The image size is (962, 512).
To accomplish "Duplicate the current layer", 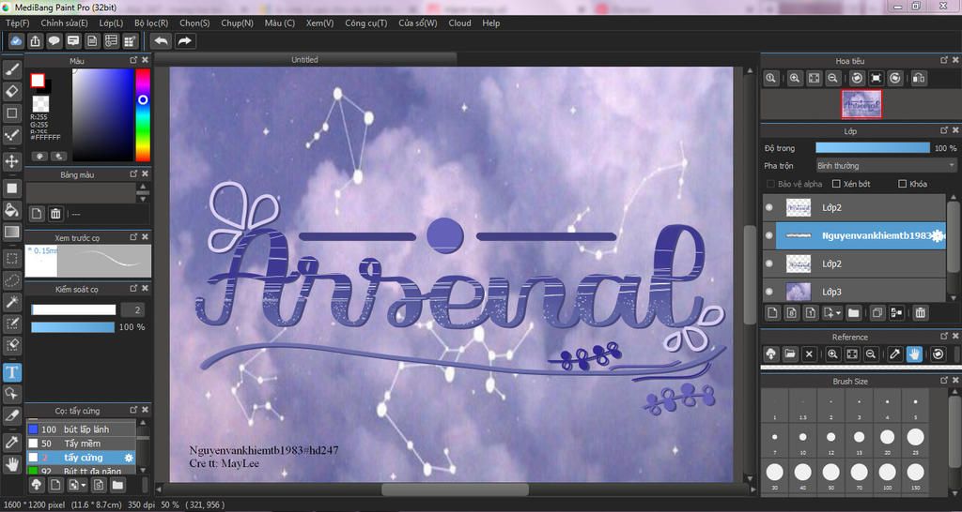I will click(x=877, y=313).
